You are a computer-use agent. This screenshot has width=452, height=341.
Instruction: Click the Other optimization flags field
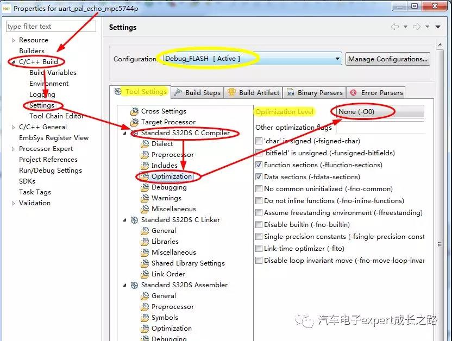pyautogui.click(x=380, y=128)
